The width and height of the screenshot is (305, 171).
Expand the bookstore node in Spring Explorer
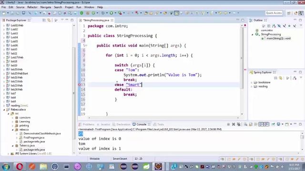click(252, 82)
